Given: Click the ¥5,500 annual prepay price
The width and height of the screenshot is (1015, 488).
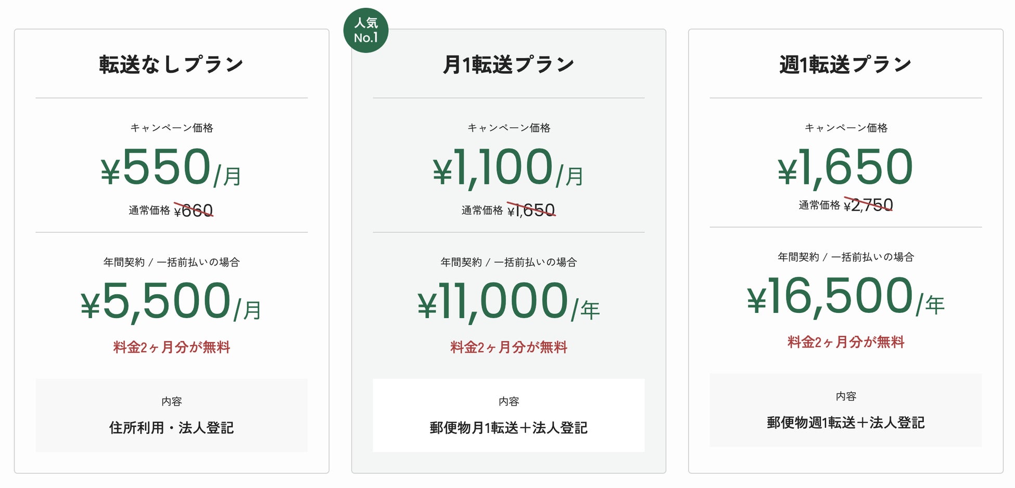Looking at the screenshot, I should [171, 301].
